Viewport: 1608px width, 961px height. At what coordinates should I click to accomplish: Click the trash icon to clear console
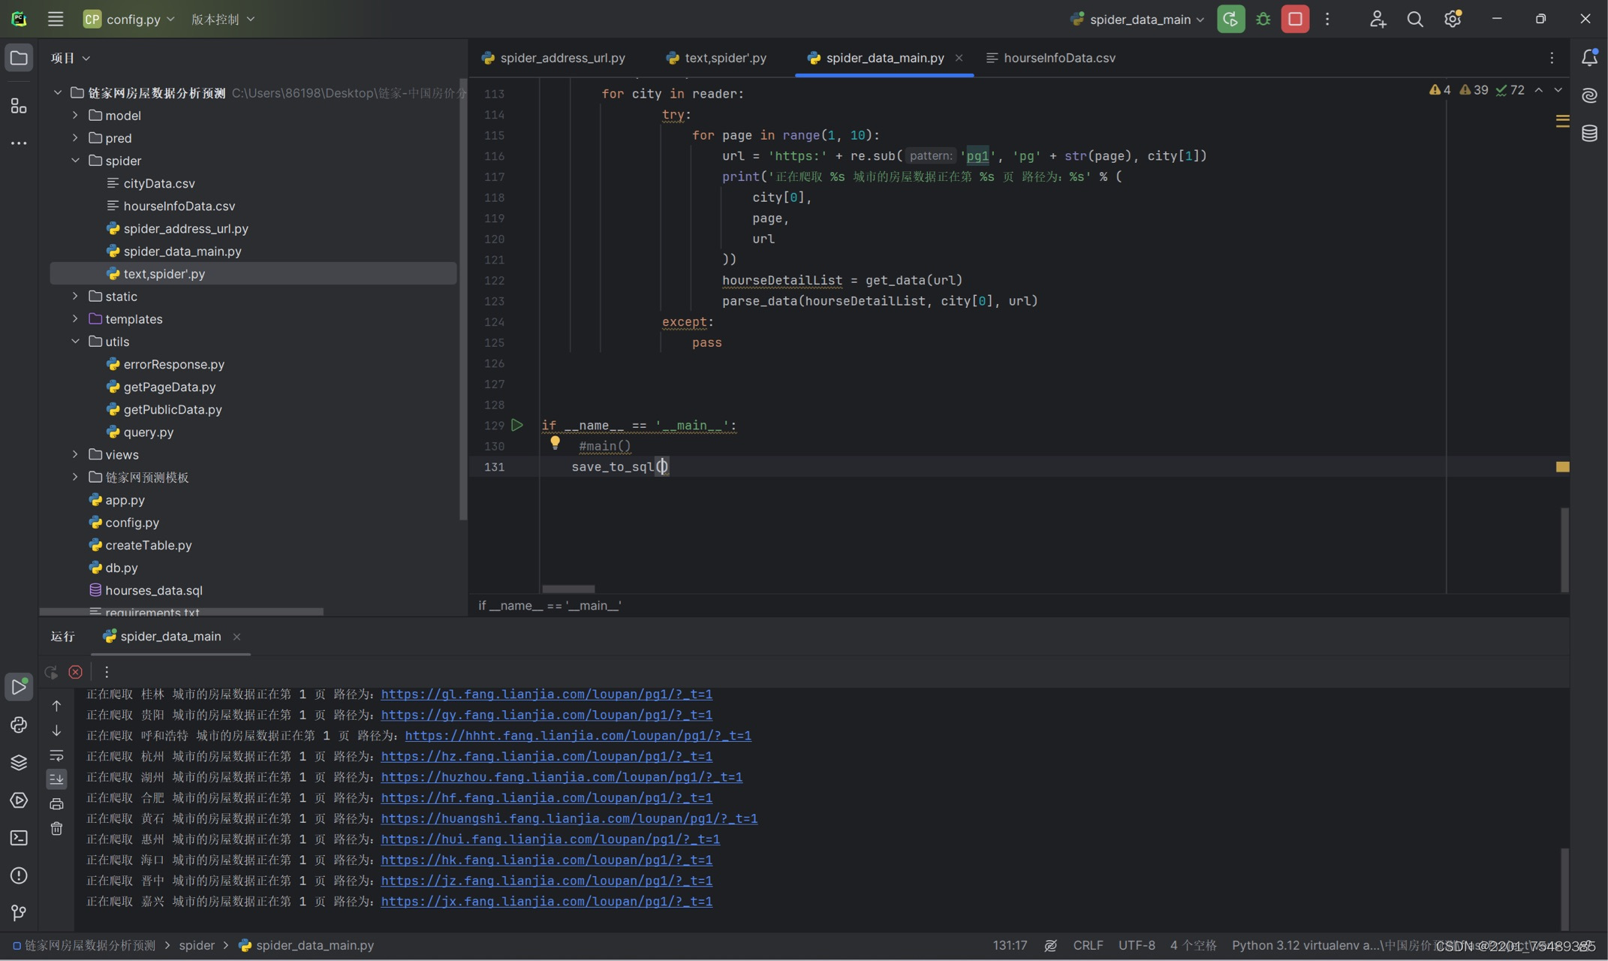(56, 829)
